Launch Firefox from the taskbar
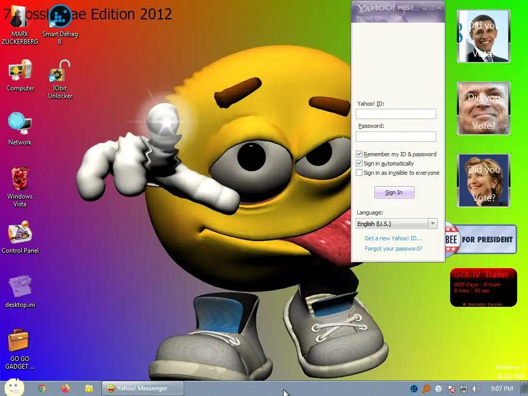This screenshot has width=528, height=396. 65,388
